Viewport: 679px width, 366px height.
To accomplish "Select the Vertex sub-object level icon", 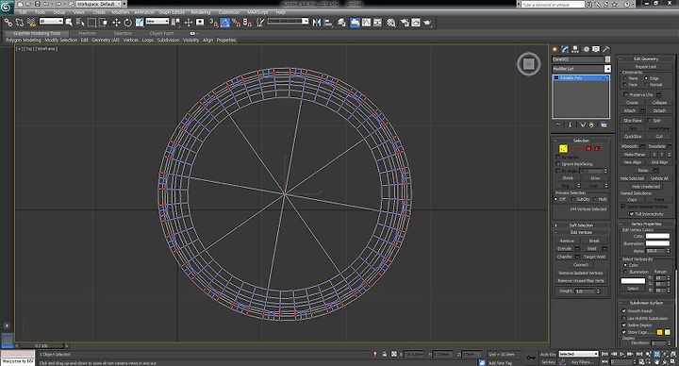I will [563, 148].
